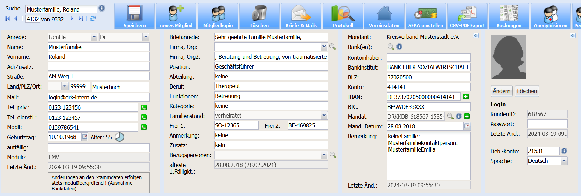Click info icon next to Deb.-Konto
The image size is (581, 196).
[564, 151]
